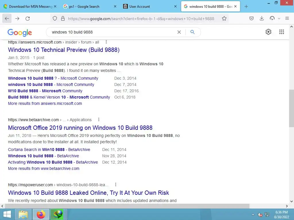Click the extension icon beside downloads
Image resolution: width=294 pixels, height=220 pixels.
(272, 18)
